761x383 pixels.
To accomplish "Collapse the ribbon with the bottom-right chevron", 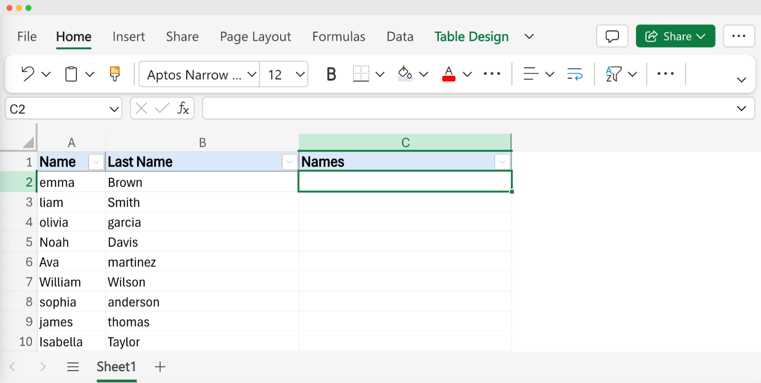I will (x=742, y=79).
